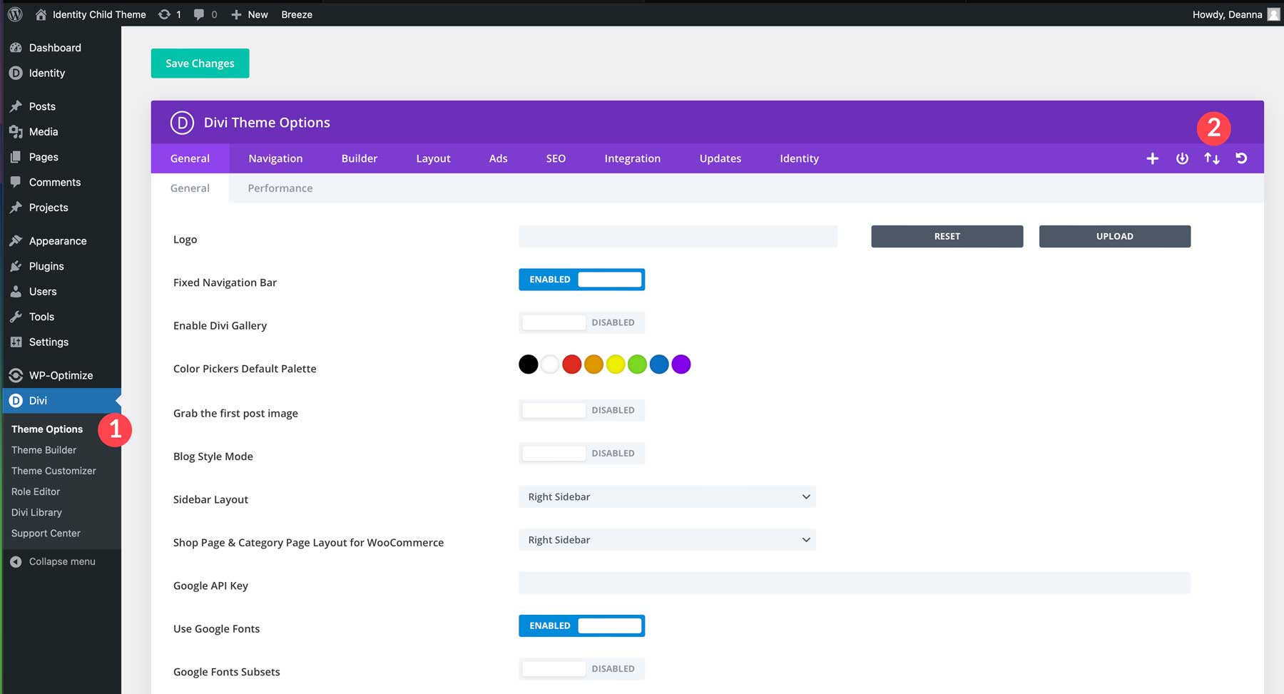The image size is (1284, 694).
Task: Click the power icon in Divi options bar
Action: click(x=1182, y=158)
